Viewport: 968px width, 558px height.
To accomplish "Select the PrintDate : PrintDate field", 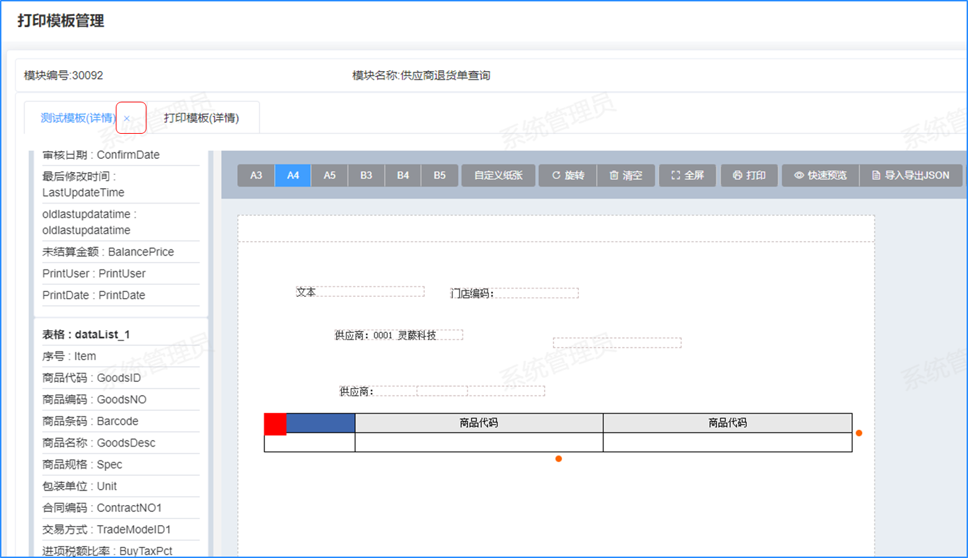I will pos(121,295).
